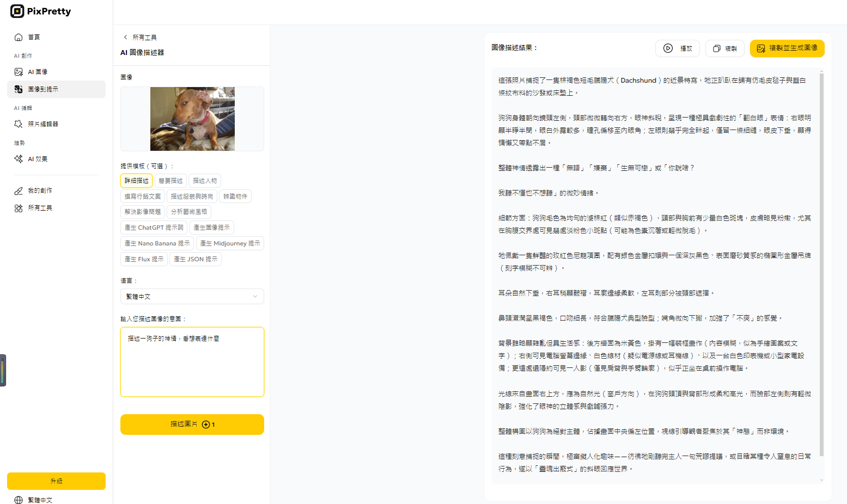This screenshot has width=847, height=504.
Task: Click the 播放 play icon
Action: (668, 48)
